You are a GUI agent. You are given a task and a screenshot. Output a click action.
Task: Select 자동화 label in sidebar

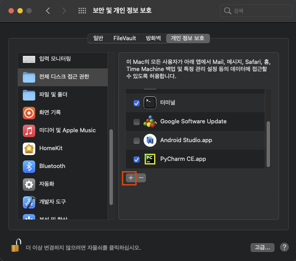(46, 184)
